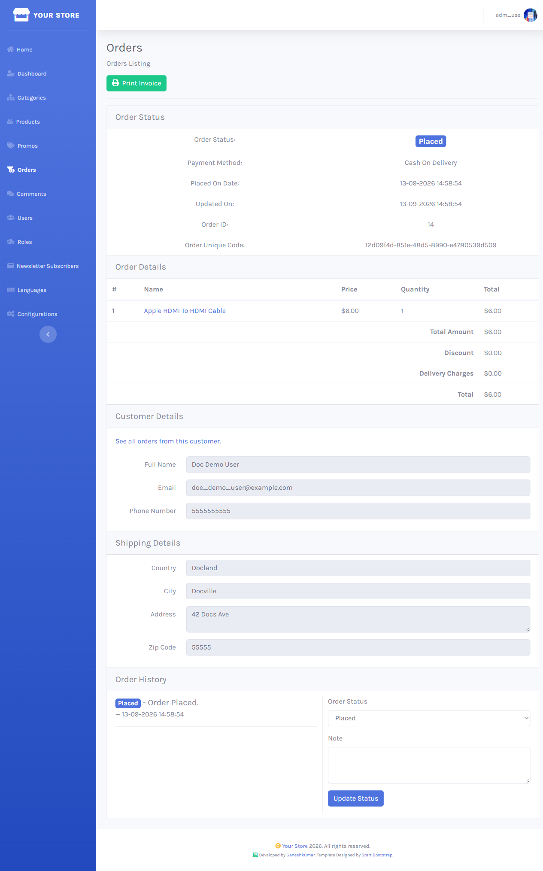The width and height of the screenshot is (543, 871).
Task: Open the Order Status dropdown
Action: click(x=429, y=718)
